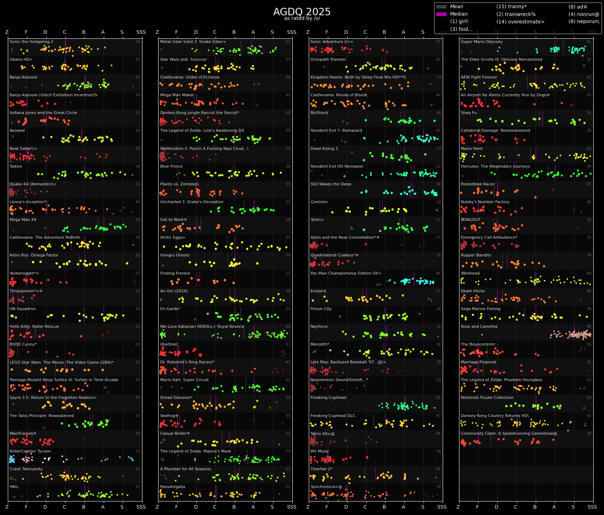This screenshot has width=604, height=515.
Task: Click 'Castlevania: Order of Ecclesia' title
Action: (190, 77)
